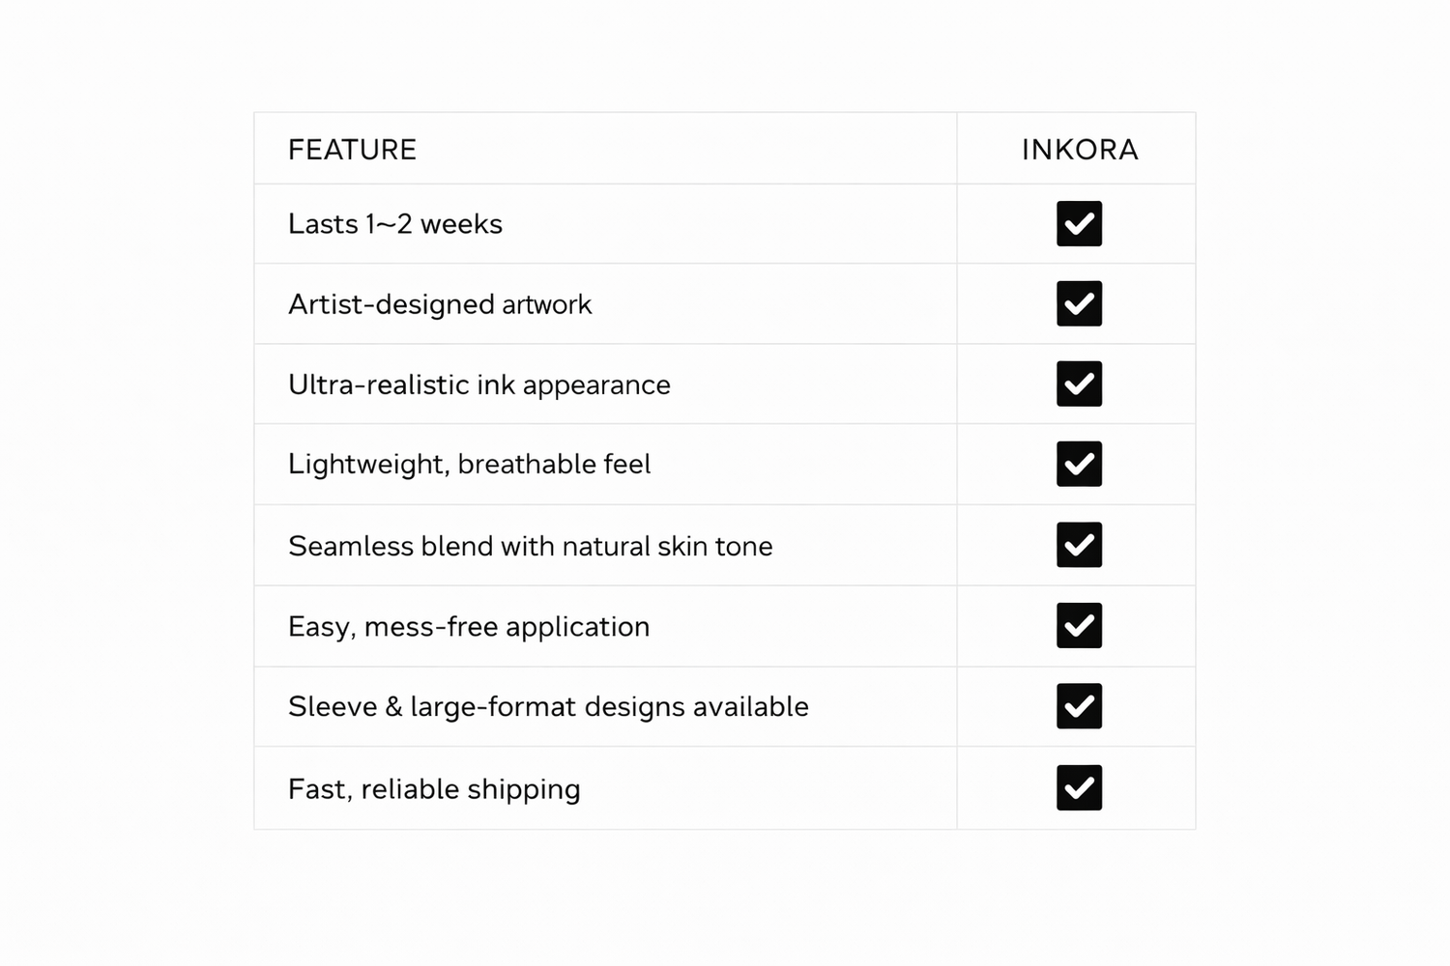Click the word 'shipping' in last row
The image size is (1450, 966).
point(523,790)
